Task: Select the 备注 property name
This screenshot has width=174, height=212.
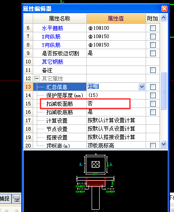Action: tap(47, 70)
